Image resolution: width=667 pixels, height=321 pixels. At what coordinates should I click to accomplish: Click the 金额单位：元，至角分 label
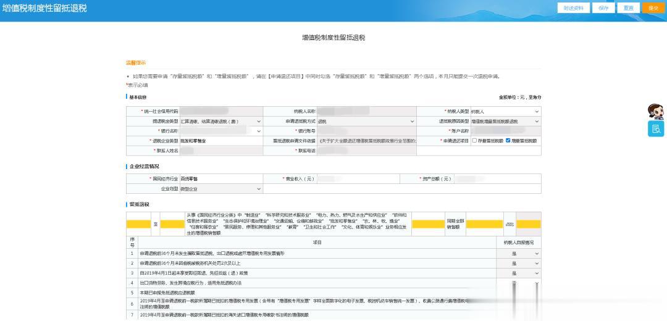tap(520, 98)
